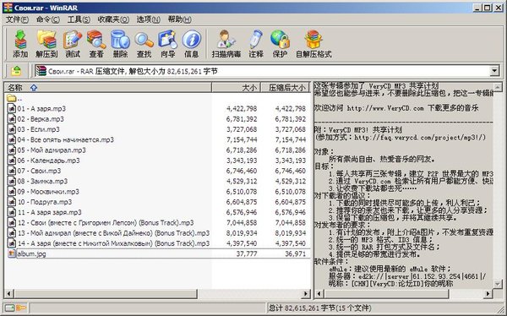Select file 04 - Все опять начинается.mp3
The width and height of the screenshot is (507, 316).
pos(66,139)
